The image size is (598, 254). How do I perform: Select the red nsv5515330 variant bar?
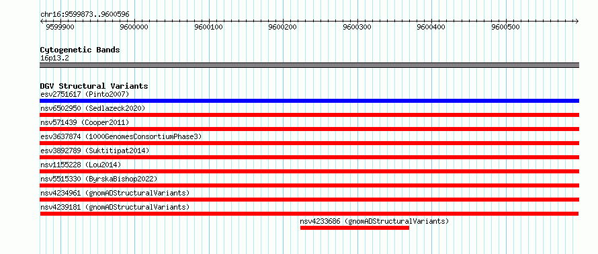coord(309,185)
